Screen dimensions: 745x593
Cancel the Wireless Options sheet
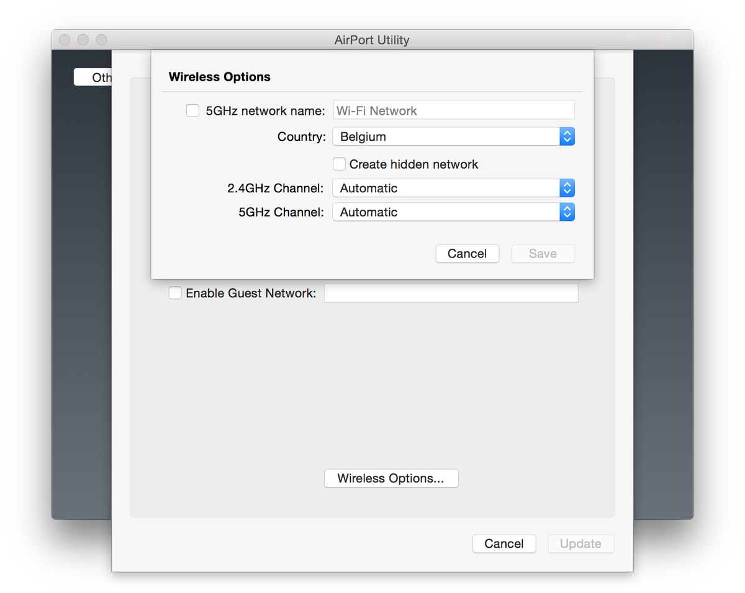pos(467,254)
